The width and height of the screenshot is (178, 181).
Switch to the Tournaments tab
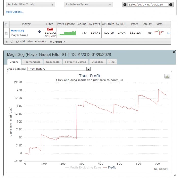pyautogui.click(x=32, y=62)
